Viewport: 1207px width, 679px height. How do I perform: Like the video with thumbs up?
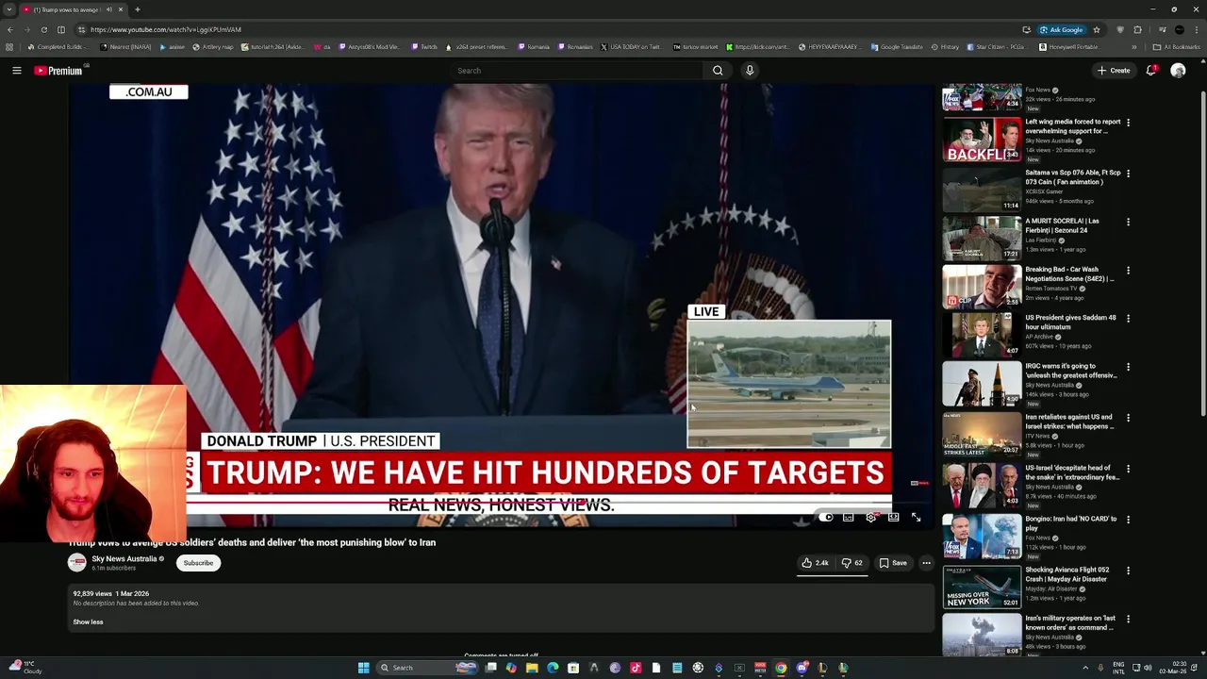click(816, 563)
